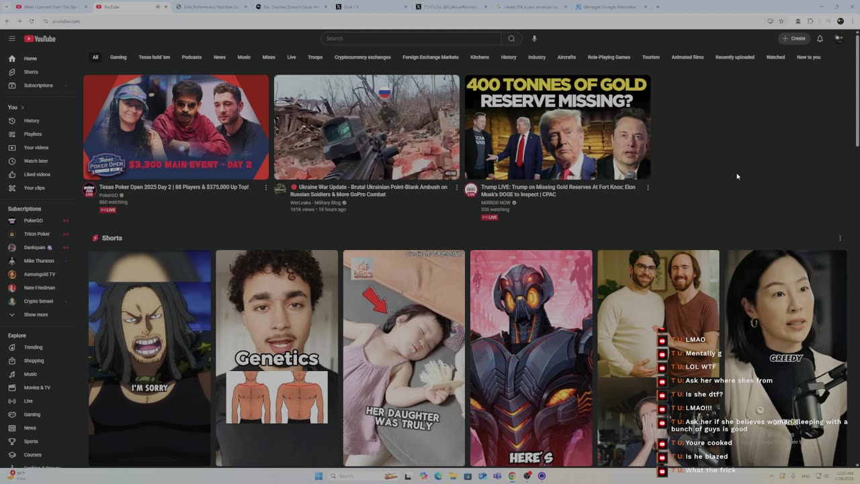Screen dimensions: 860x484
Task: Open the Shorts shelf more-options menu
Action: click(x=840, y=238)
